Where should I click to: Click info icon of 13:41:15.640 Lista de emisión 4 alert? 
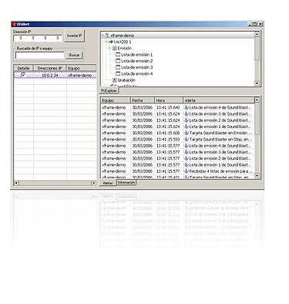point(187,107)
